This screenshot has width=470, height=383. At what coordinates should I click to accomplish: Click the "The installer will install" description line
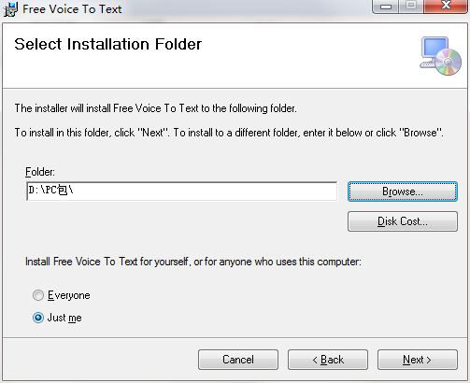click(x=155, y=108)
